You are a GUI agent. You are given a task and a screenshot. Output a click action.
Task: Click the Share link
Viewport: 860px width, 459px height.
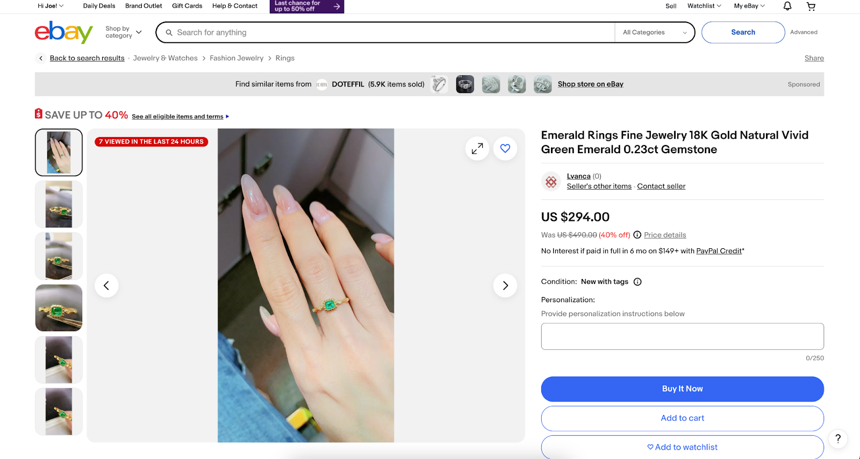coord(814,58)
